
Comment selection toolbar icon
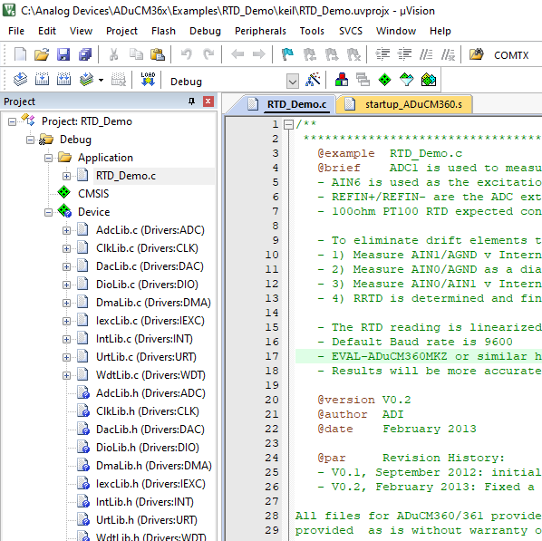tap(426, 54)
